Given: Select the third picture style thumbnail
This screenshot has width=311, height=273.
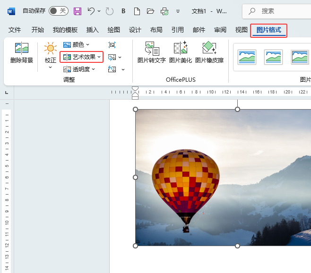Looking at the screenshot, I should click(300, 57).
